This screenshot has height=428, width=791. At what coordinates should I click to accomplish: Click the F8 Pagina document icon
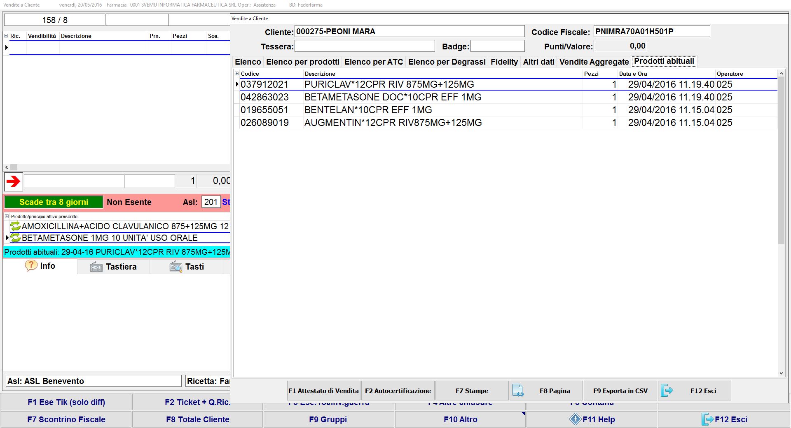[518, 391]
